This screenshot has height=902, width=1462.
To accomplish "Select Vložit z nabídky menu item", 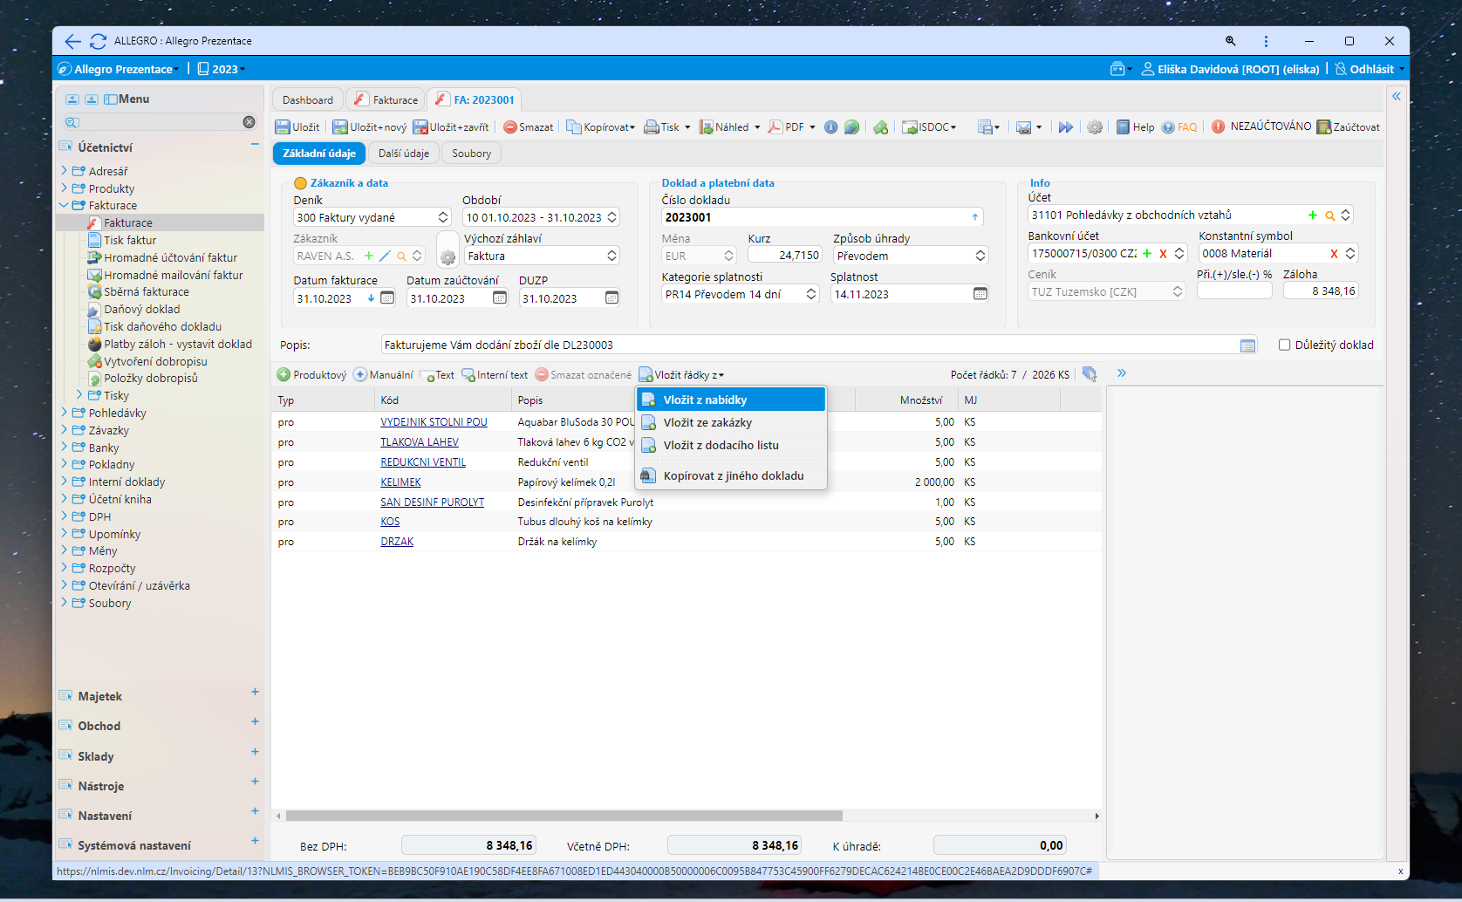I will pyautogui.click(x=731, y=400).
